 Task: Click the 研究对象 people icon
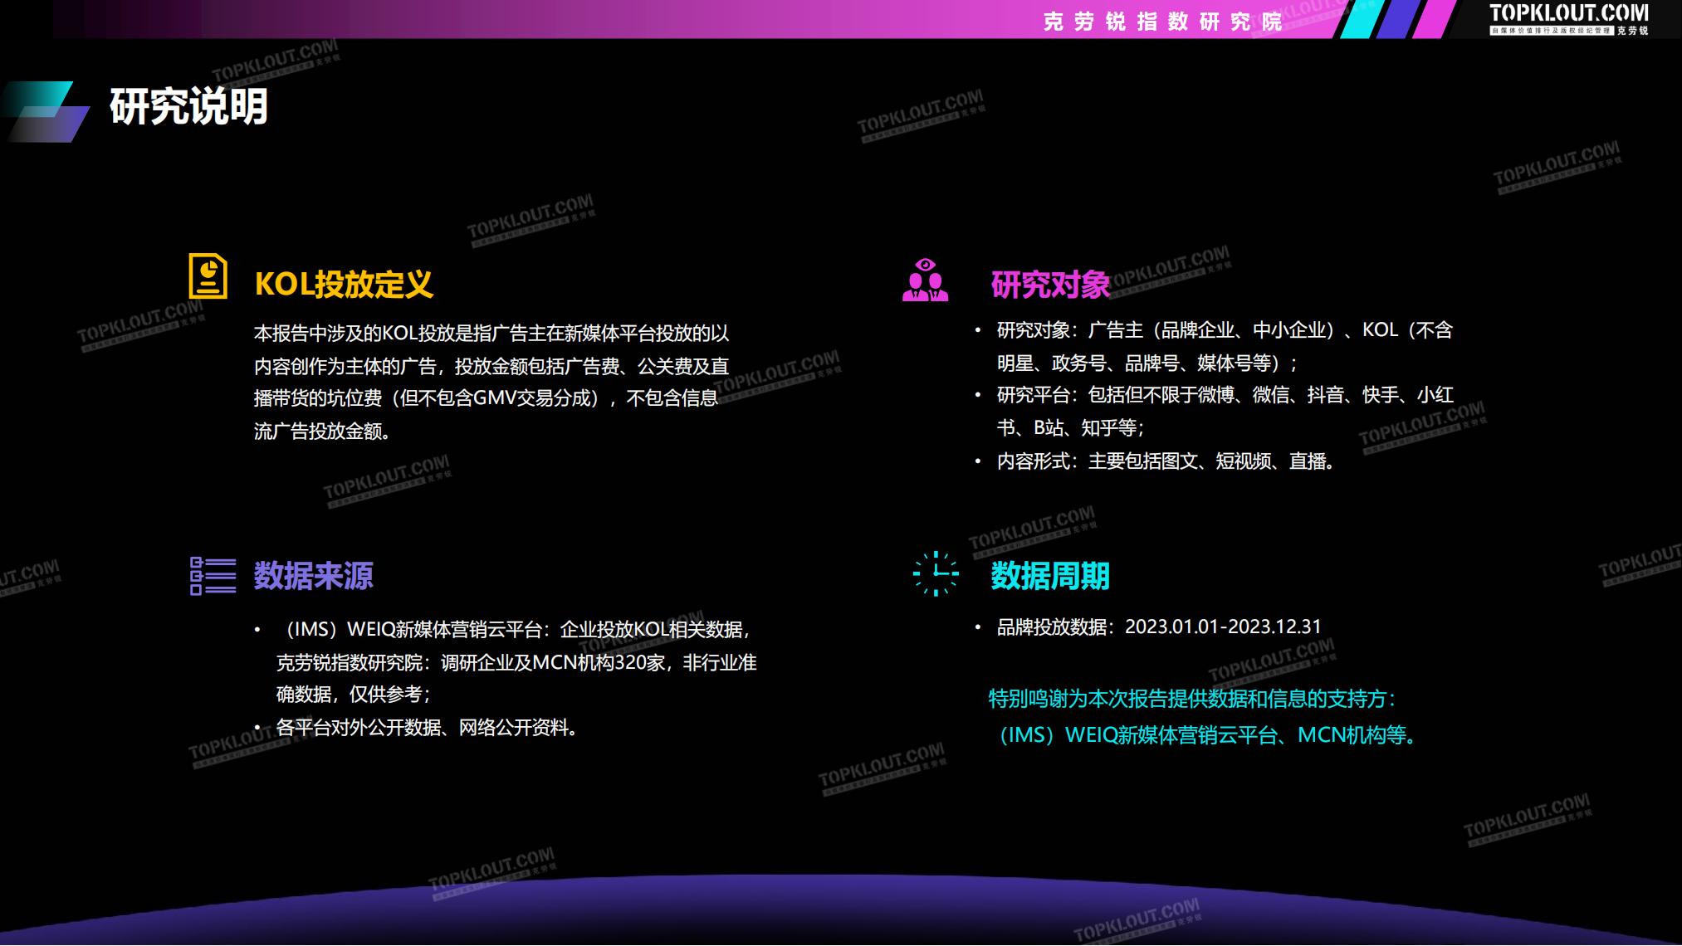(x=925, y=279)
